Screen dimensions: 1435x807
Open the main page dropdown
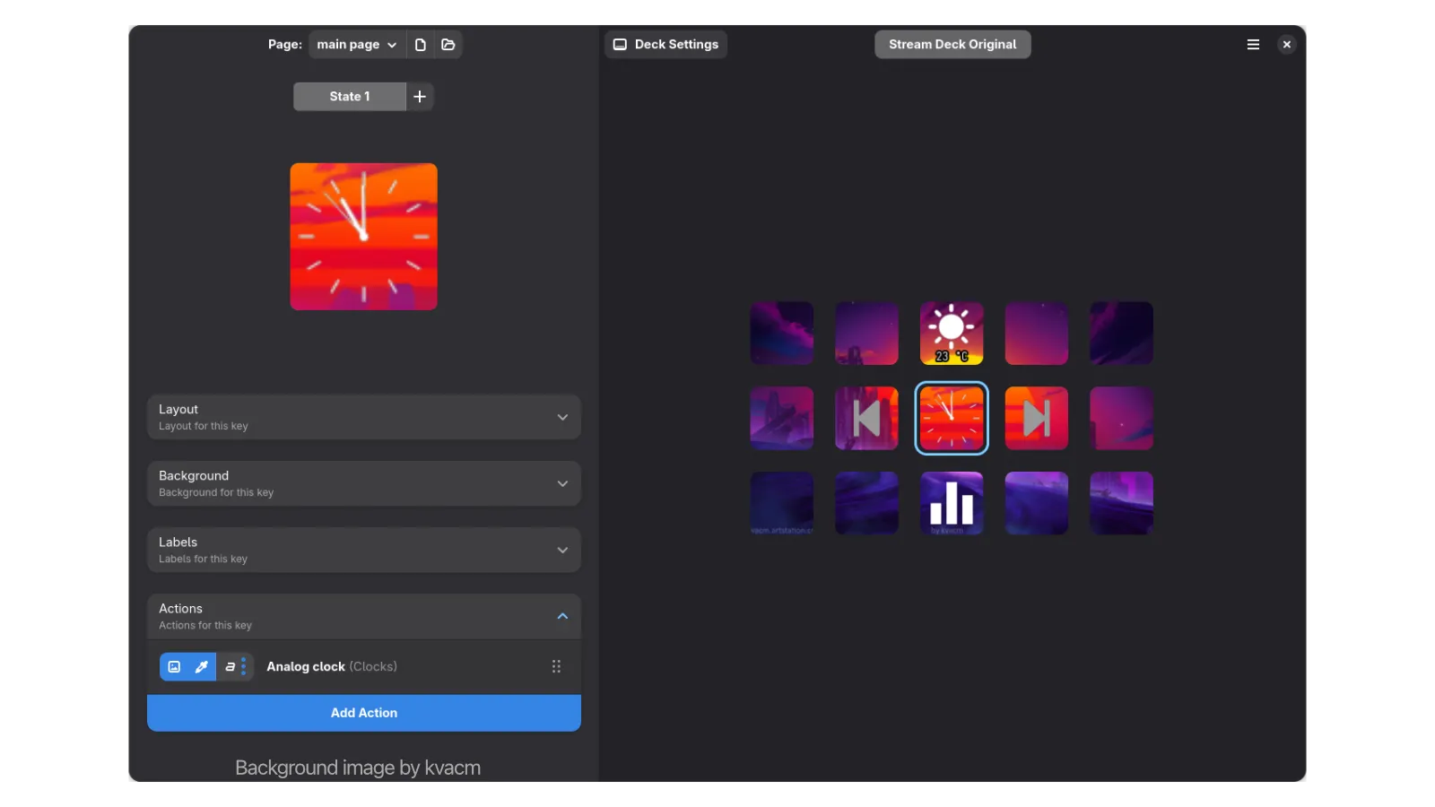(357, 45)
